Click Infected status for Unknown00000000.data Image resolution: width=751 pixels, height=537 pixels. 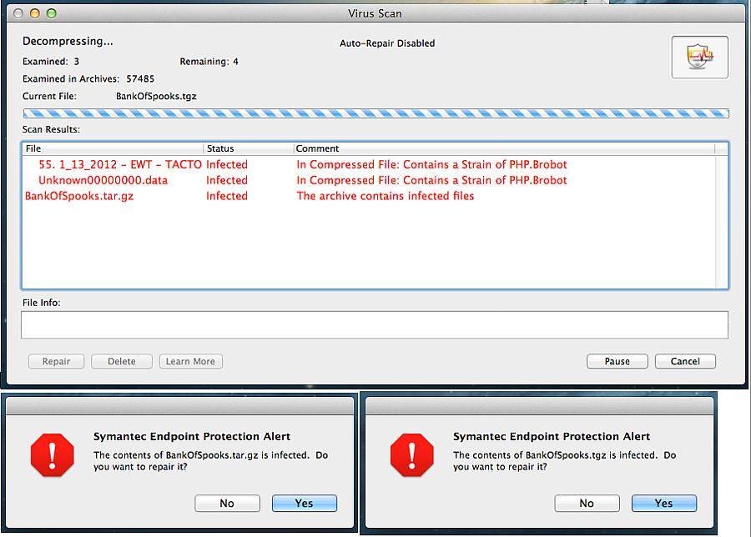pyautogui.click(x=227, y=180)
